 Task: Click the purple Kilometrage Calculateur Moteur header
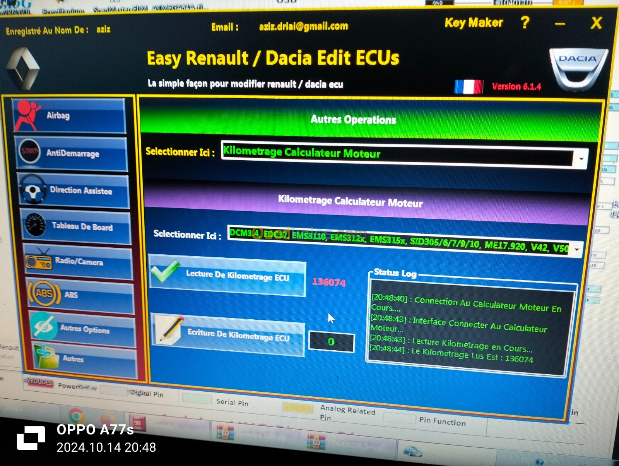pos(350,201)
